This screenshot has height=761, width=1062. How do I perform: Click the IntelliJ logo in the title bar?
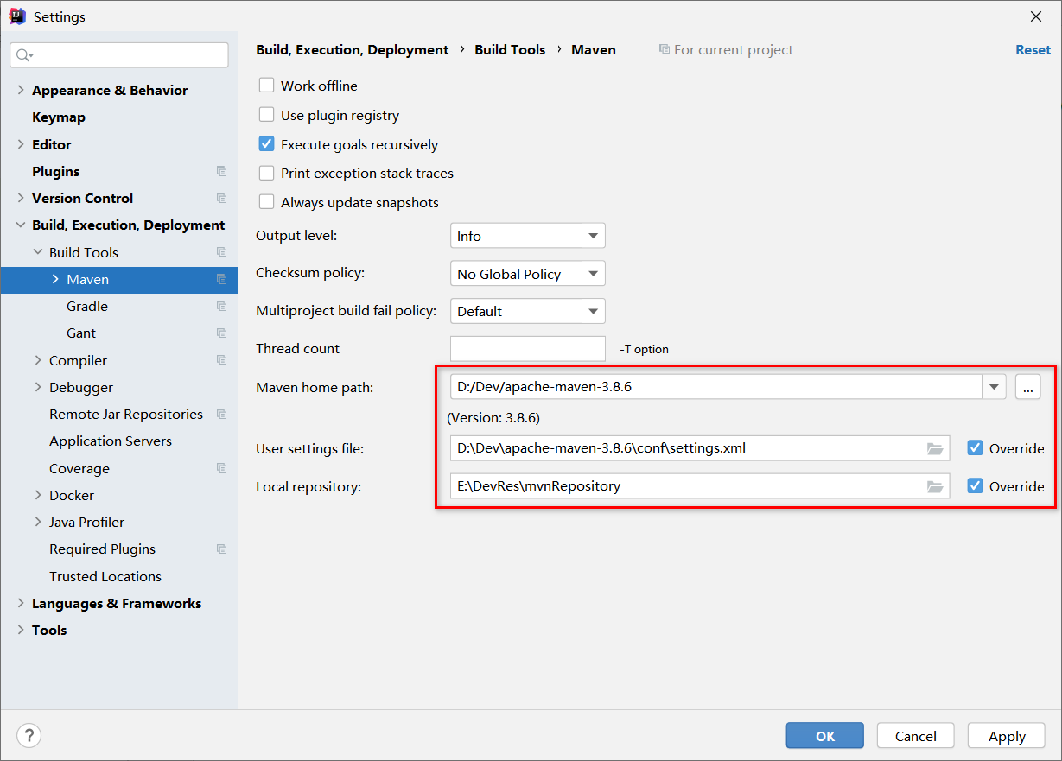tap(16, 16)
